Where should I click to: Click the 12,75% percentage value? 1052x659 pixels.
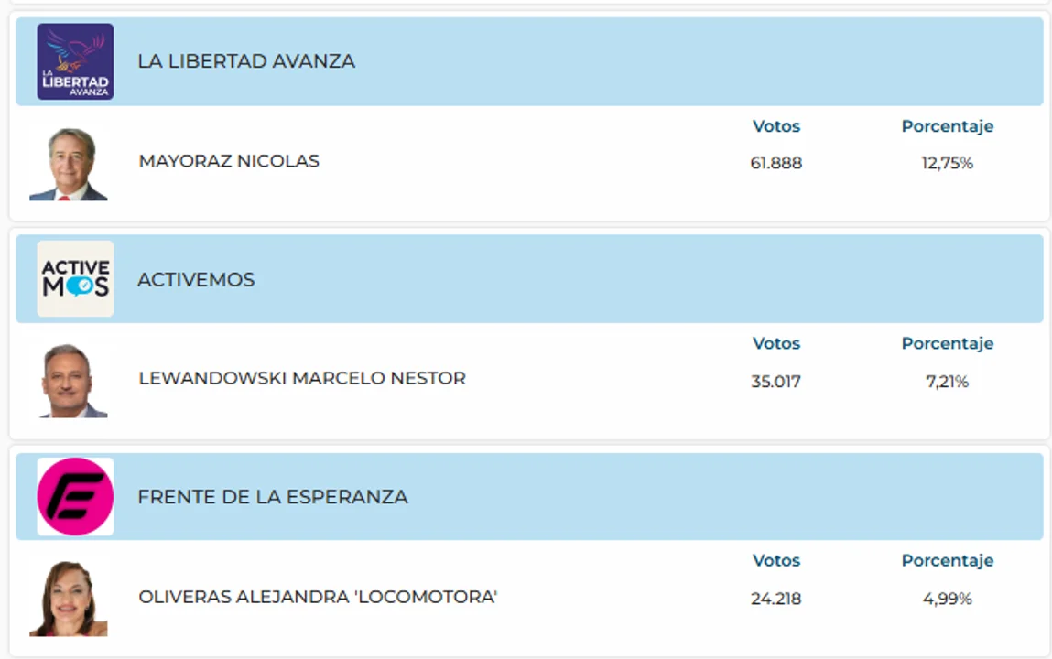coord(948,163)
